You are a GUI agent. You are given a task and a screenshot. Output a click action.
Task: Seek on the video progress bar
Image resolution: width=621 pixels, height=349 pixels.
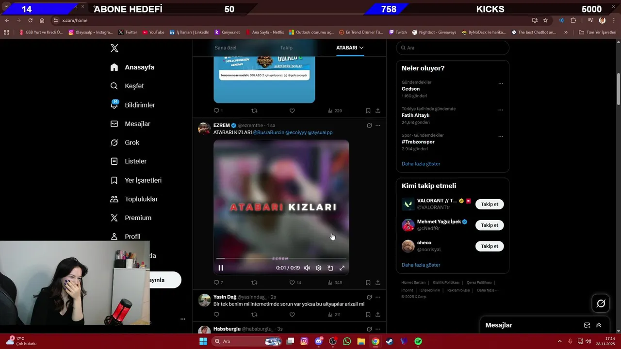[x=281, y=258]
